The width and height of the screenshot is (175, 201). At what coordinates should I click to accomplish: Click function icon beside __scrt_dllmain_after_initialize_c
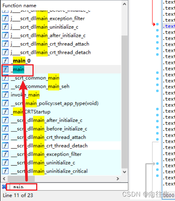tap(5, 120)
